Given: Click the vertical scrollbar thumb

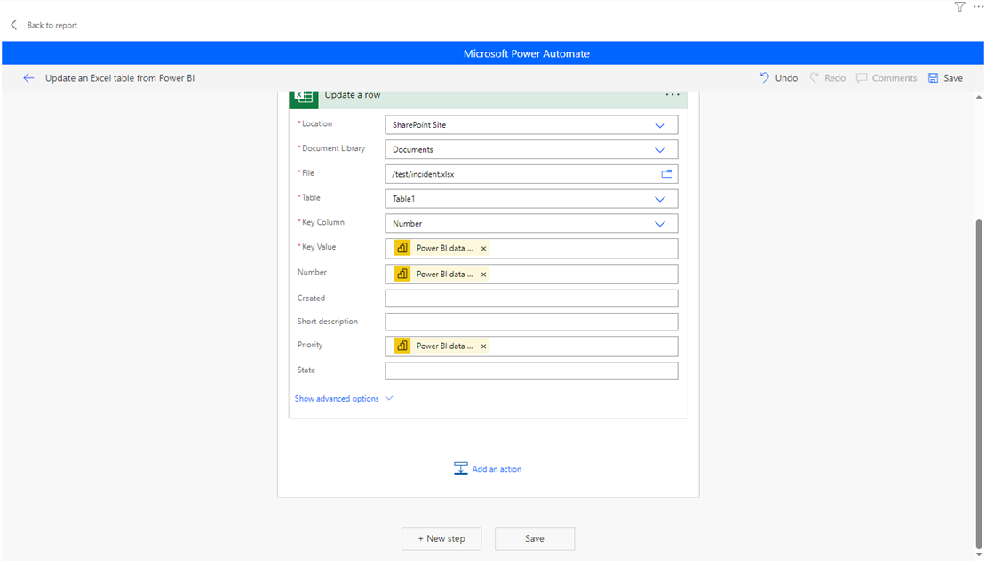Looking at the screenshot, I should coord(979,384).
